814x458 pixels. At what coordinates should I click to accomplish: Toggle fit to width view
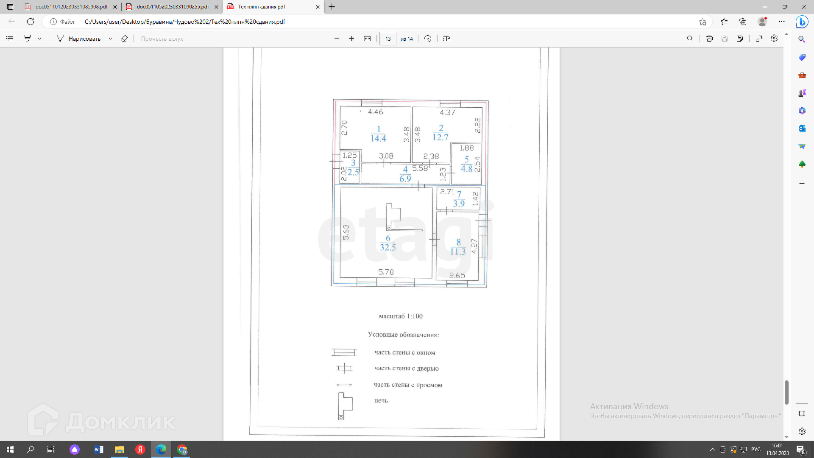[367, 39]
